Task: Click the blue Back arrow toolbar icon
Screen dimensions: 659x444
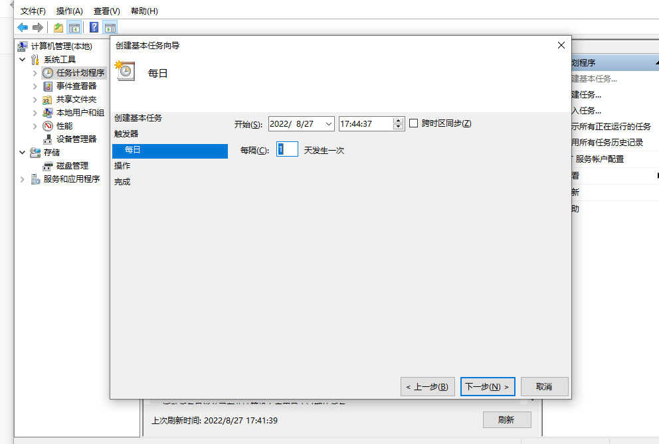Action: point(23,28)
